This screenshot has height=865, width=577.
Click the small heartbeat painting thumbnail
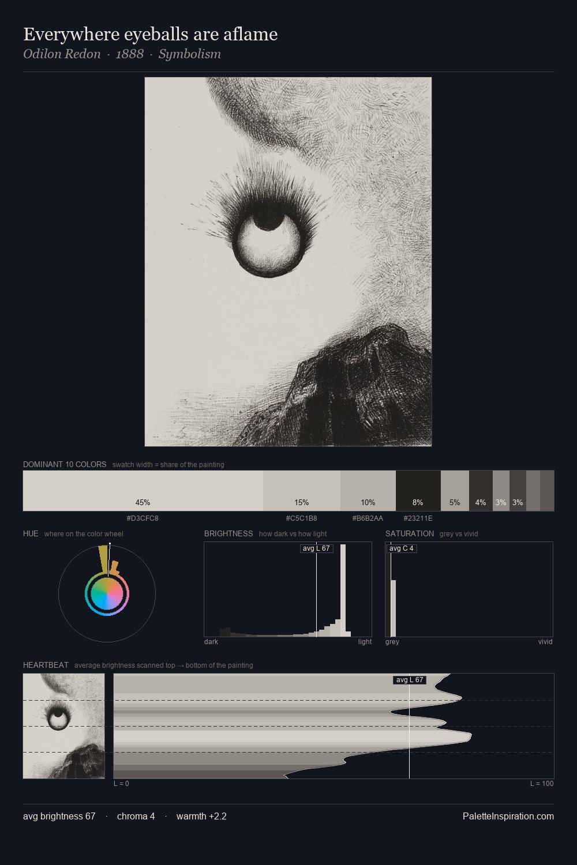64,726
